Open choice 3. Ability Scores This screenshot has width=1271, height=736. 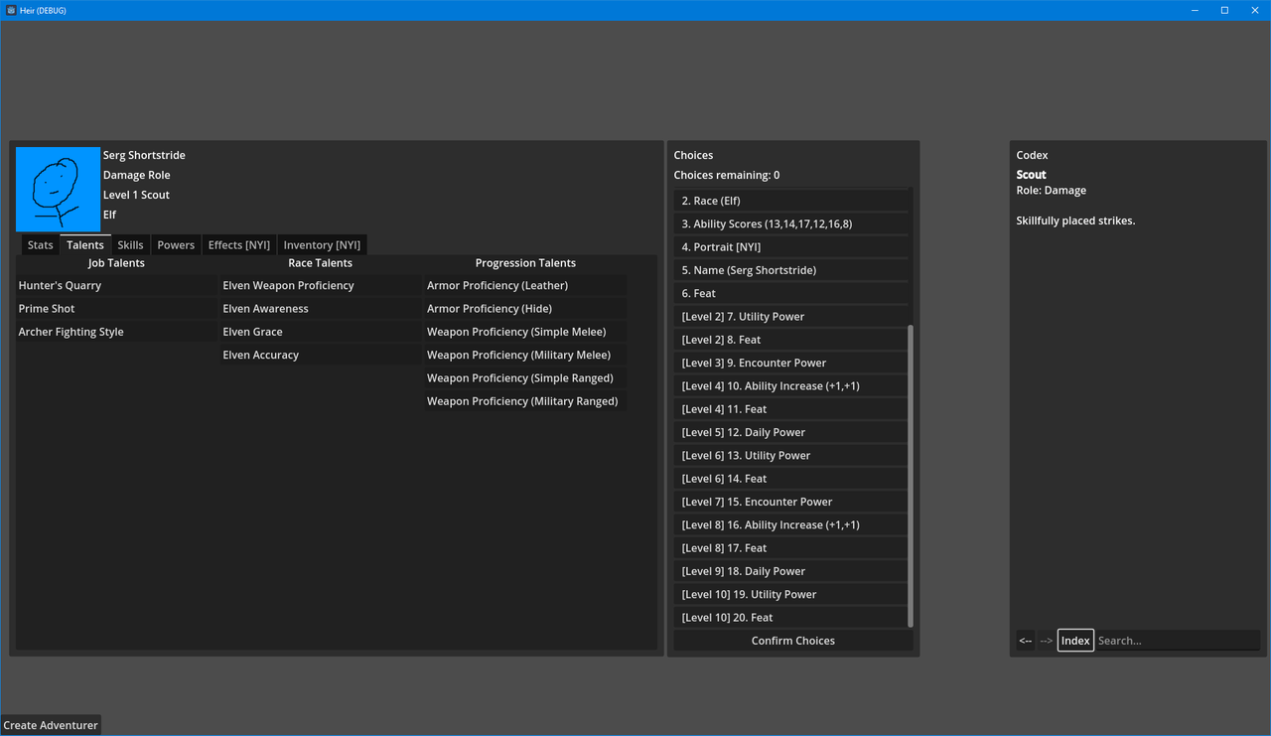tap(790, 223)
